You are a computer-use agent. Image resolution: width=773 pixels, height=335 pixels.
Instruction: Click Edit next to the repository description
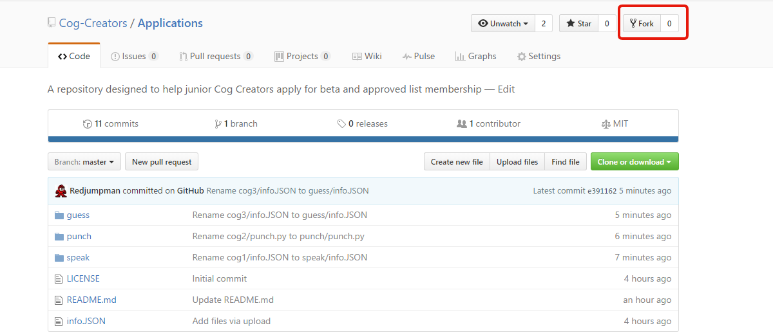(x=506, y=89)
